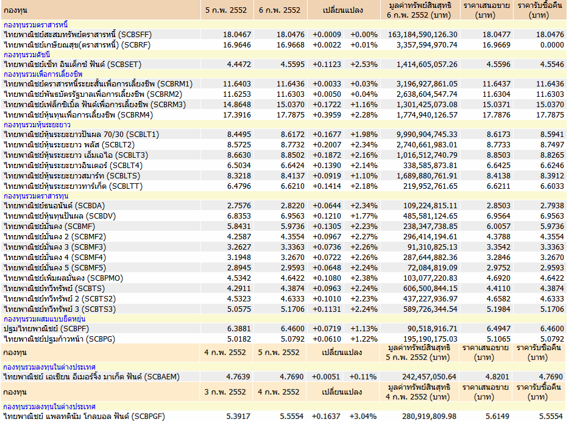Click the SCBMF4 fund name
The image size is (569, 422).
(x=55, y=257)
